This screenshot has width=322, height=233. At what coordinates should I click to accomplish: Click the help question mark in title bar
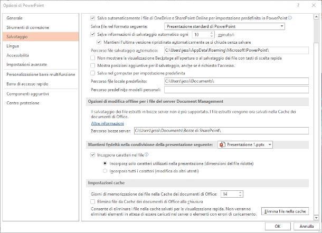pyautogui.click(x=298, y=5)
